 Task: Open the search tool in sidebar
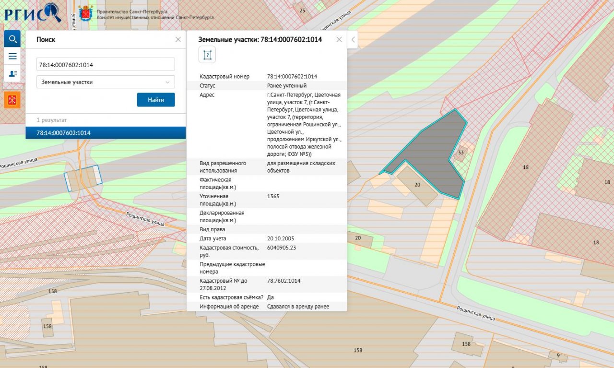[12, 39]
